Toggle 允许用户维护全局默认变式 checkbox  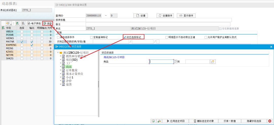[x=206, y=37]
